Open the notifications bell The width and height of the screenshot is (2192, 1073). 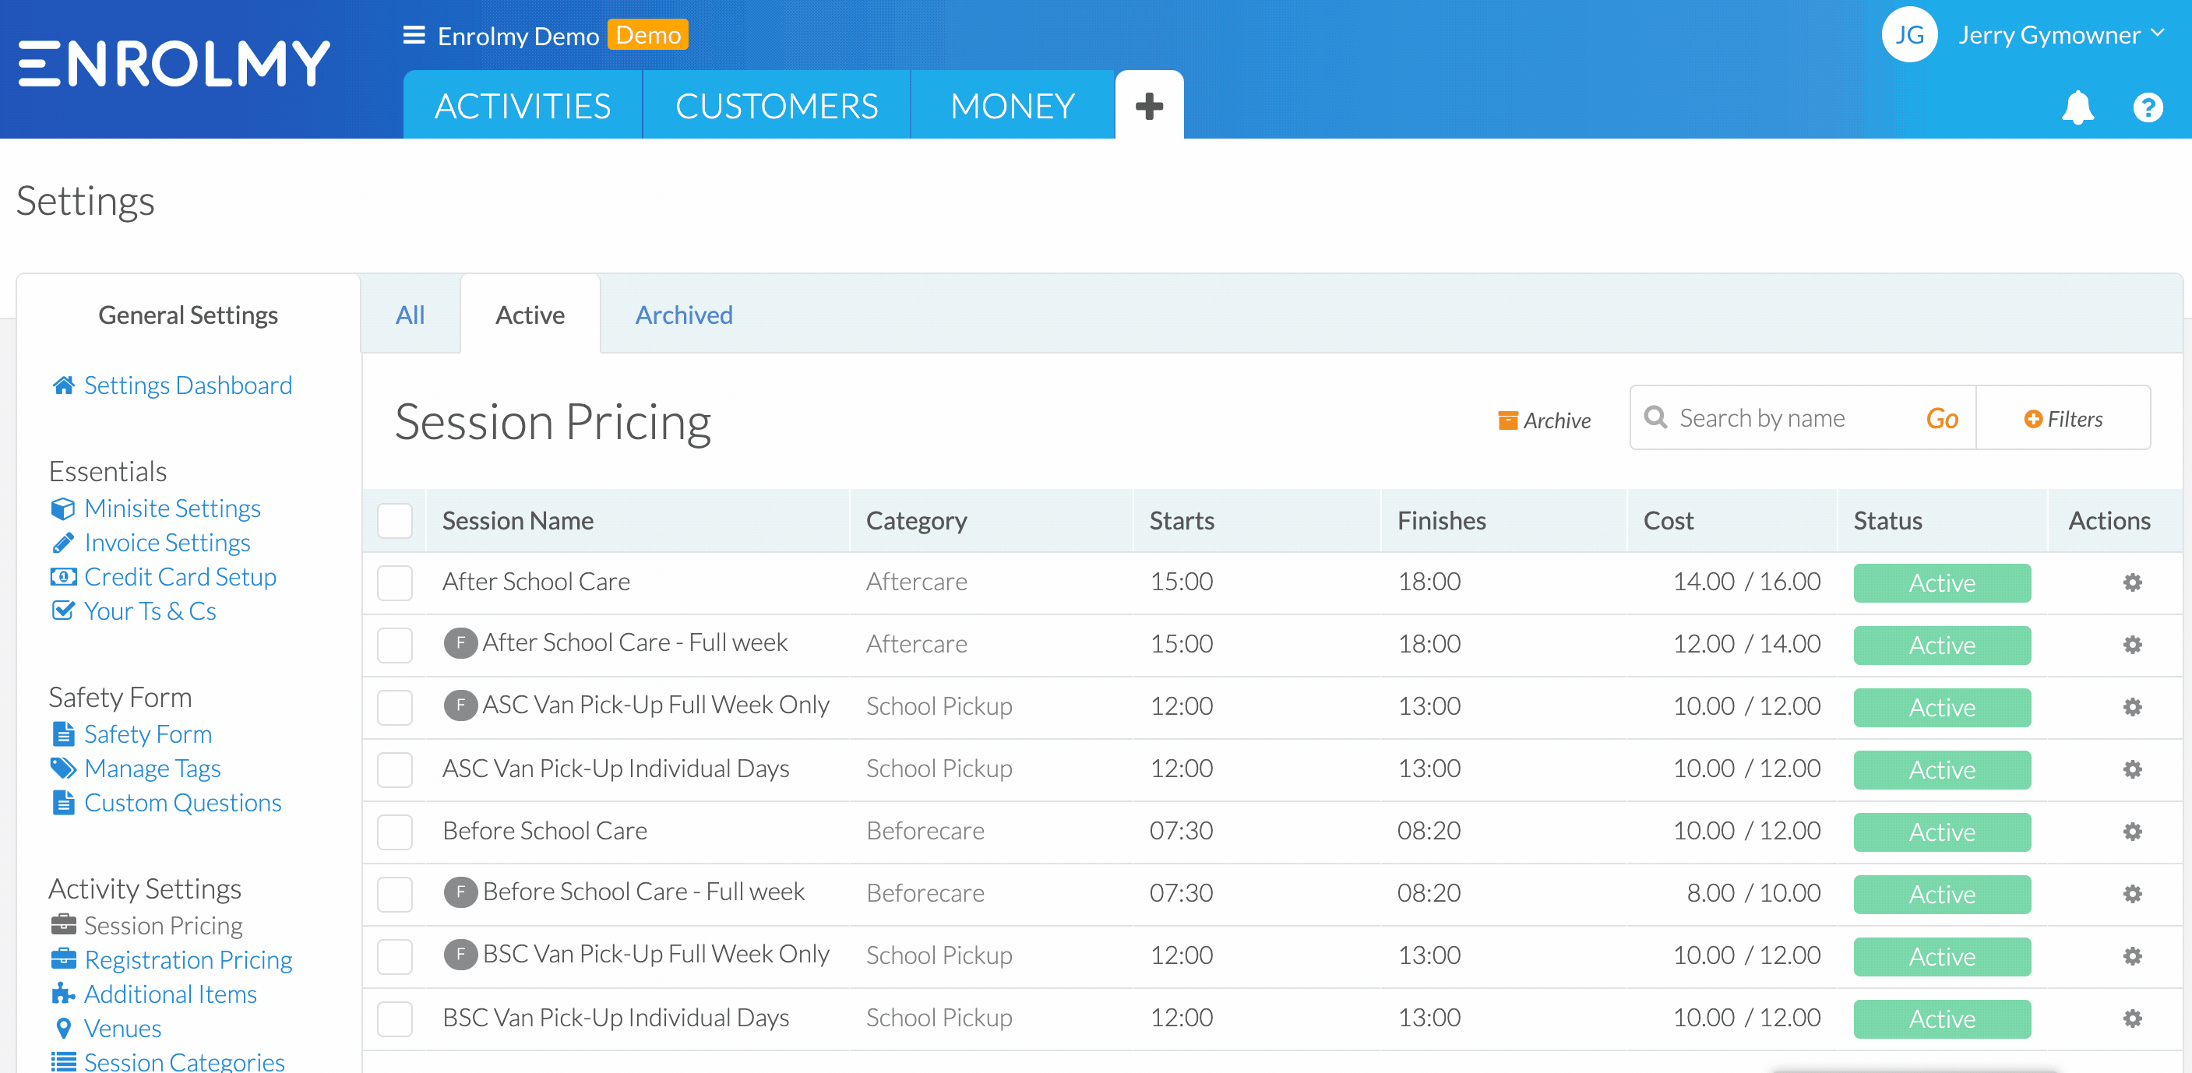2077,107
